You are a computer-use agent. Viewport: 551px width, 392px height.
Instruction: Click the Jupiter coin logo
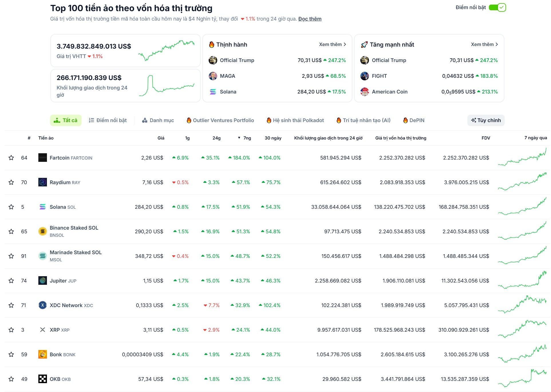point(43,280)
